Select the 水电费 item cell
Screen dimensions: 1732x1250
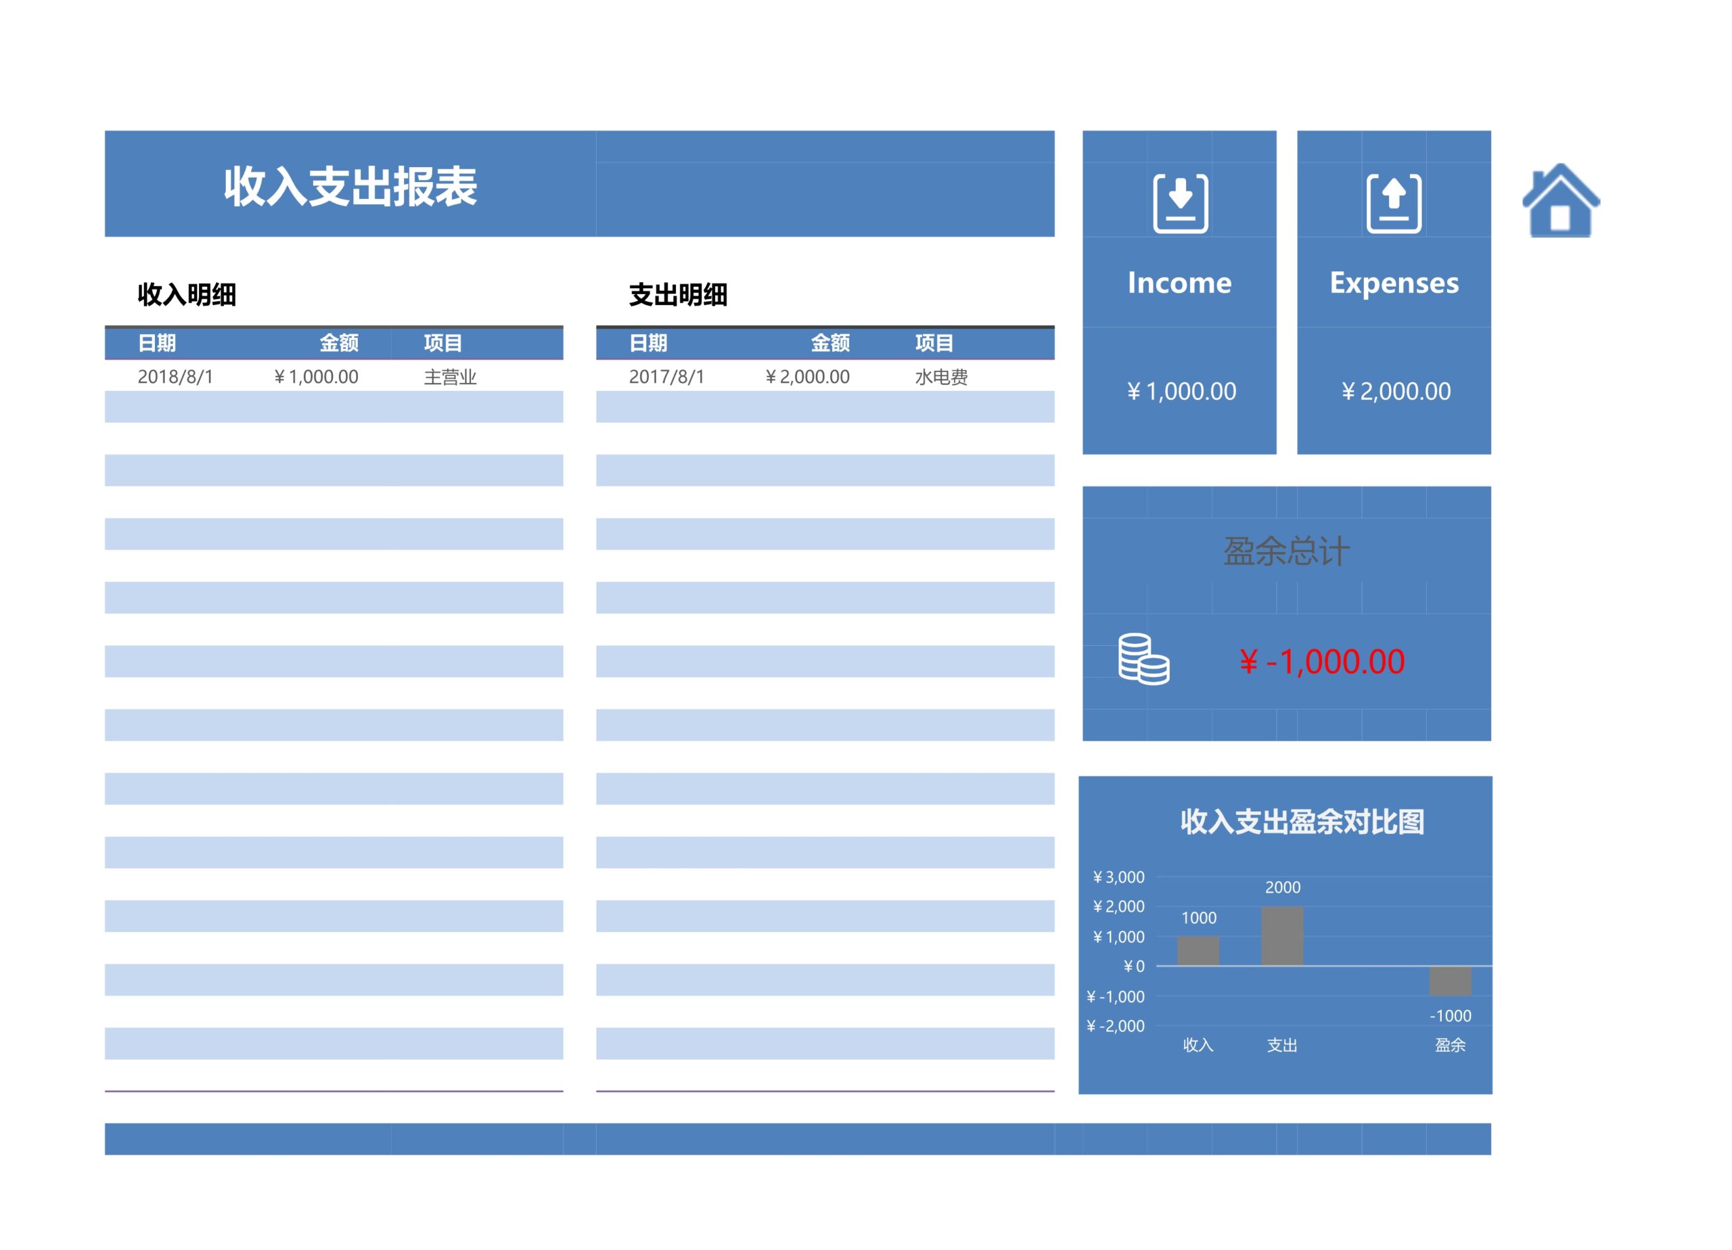[x=941, y=377]
